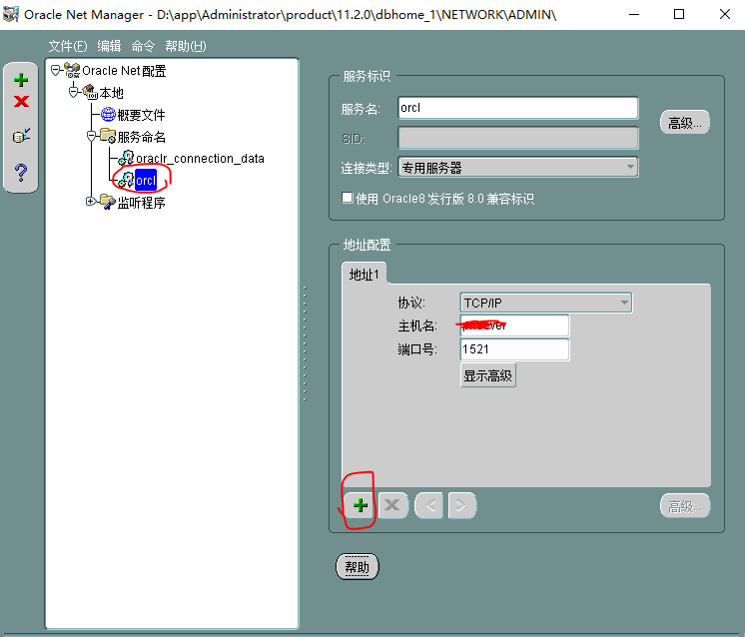
Task: Collapse the 服务命名 folder node
Action: (x=90, y=136)
